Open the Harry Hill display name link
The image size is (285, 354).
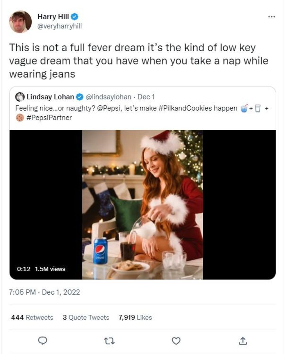pyautogui.click(x=53, y=17)
